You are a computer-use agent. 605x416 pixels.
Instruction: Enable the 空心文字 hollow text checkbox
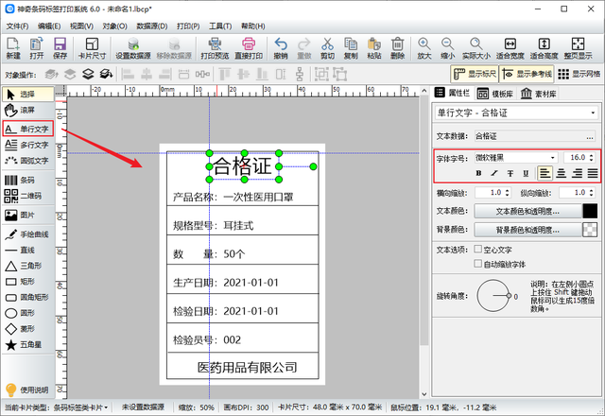[x=478, y=249]
